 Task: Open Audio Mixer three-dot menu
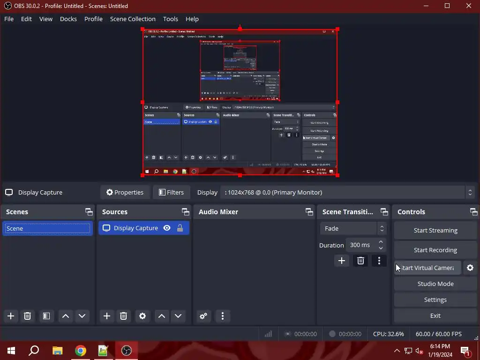[x=223, y=316]
